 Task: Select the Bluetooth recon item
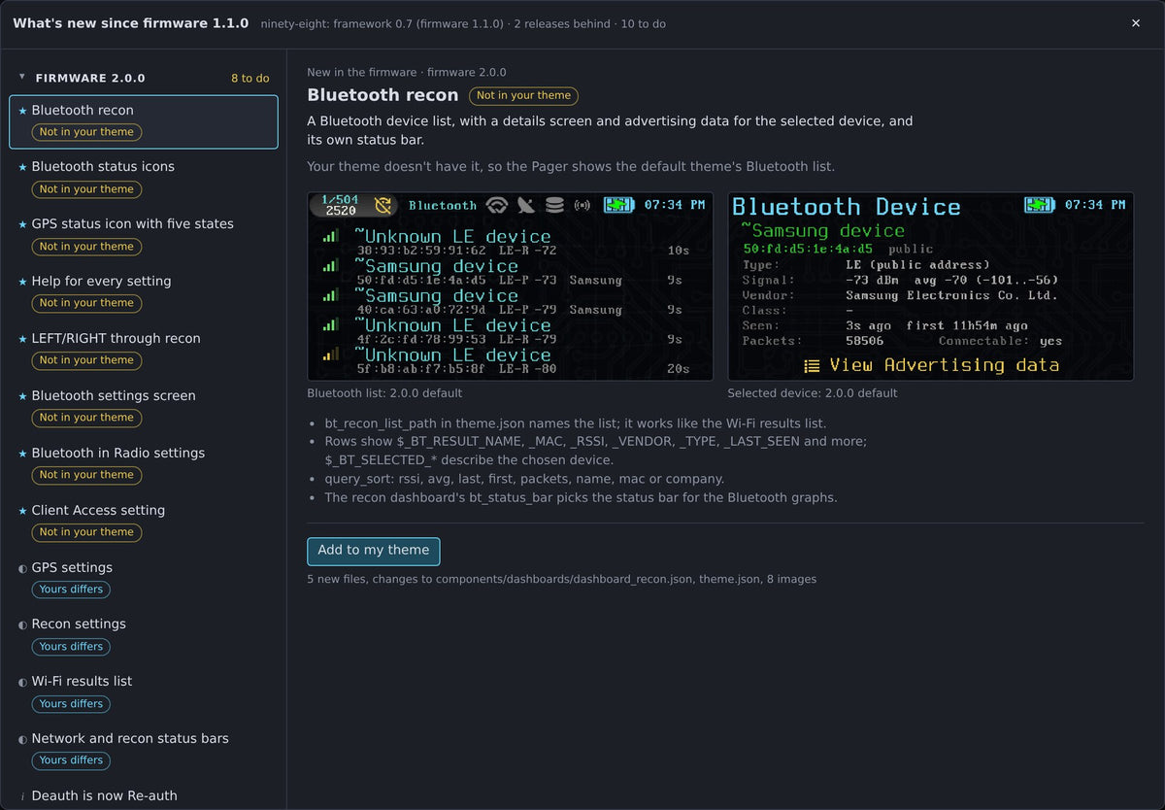click(x=144, y=121)
